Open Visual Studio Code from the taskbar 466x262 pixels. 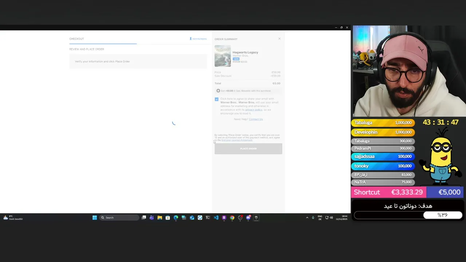pos(216,218)
